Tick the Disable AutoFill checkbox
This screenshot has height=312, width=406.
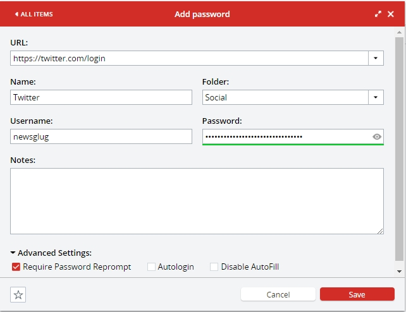[x=214, y=267]
